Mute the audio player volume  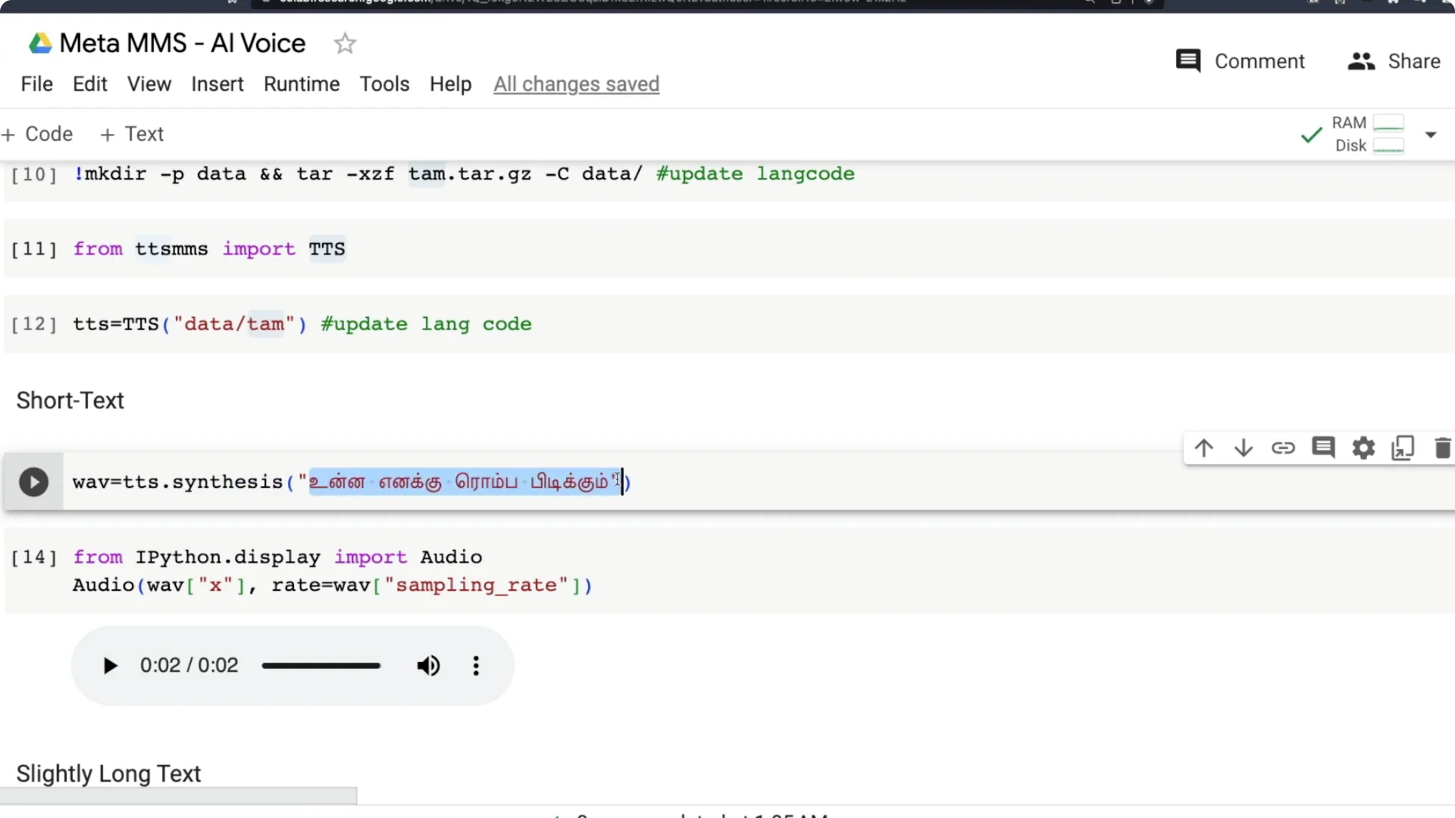tap(428, 666)
